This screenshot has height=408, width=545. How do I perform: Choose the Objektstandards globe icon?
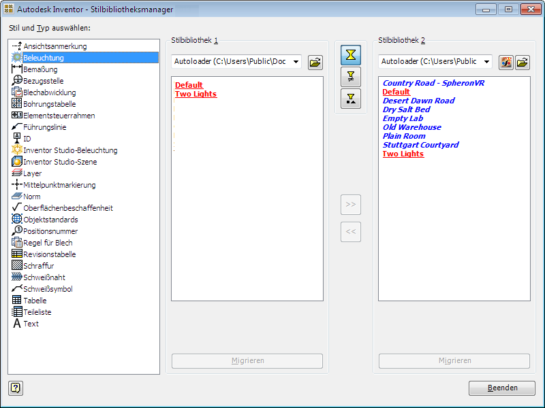(16, 219)
